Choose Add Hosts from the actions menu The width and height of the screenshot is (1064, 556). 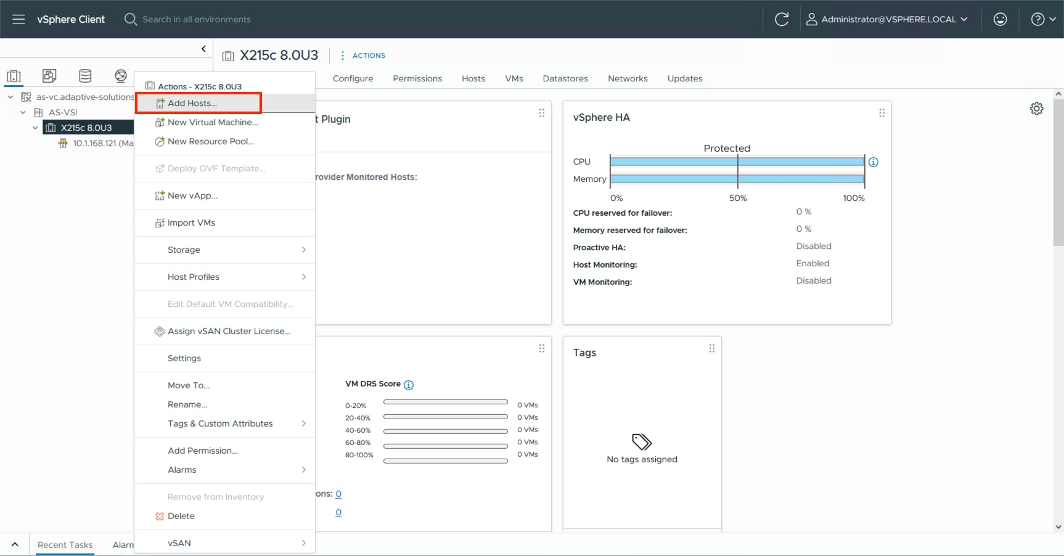(192, 103)
